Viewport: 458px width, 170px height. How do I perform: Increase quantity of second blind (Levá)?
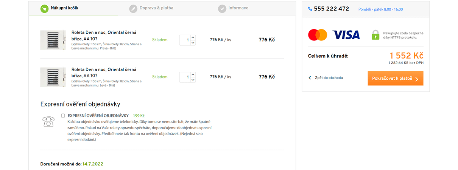[193, 74]
